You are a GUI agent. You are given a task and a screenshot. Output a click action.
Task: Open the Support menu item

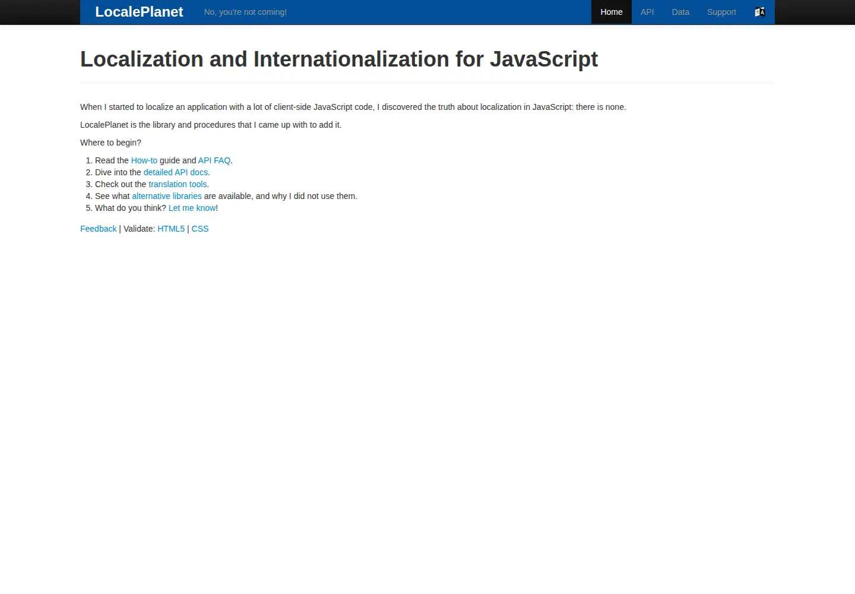721,12
